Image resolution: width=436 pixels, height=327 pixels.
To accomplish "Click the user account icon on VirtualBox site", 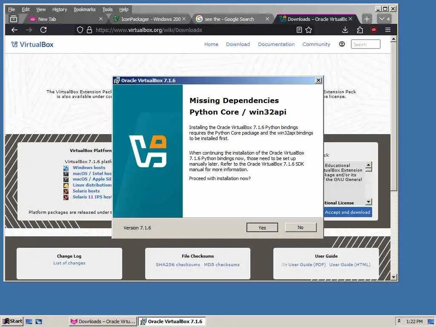I will coord(342,44).
